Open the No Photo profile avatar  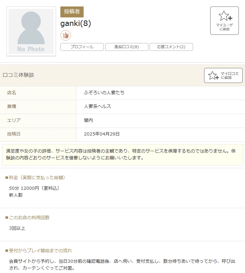point(31,31)
